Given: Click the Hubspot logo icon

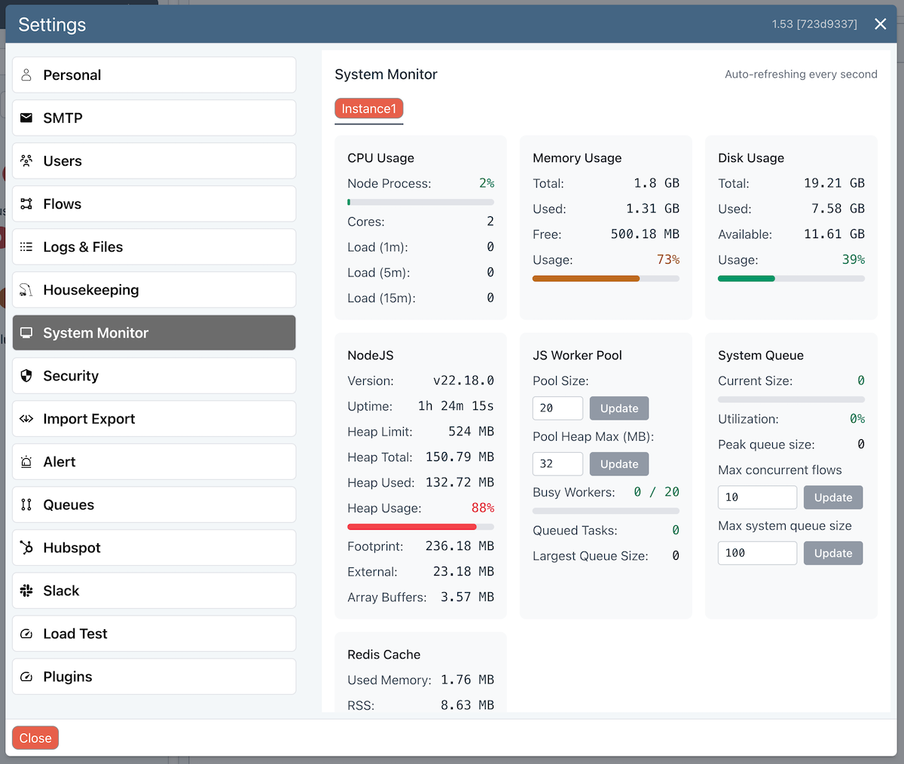Looking at the screenshot, I should tap(26, 548).
